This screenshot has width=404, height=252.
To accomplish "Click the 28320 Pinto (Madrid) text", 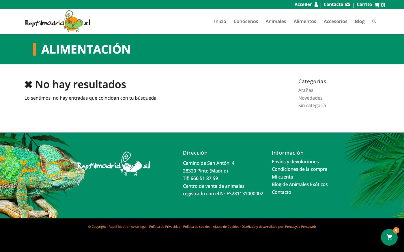I will [205, 171].
